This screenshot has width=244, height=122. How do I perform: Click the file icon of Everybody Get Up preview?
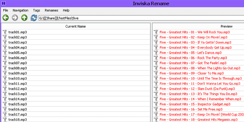click(156, 47)
